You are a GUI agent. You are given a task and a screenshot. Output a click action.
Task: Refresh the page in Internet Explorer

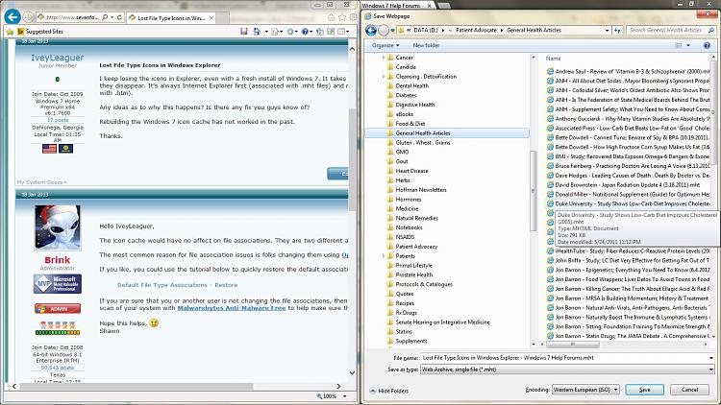pos(119,17)
